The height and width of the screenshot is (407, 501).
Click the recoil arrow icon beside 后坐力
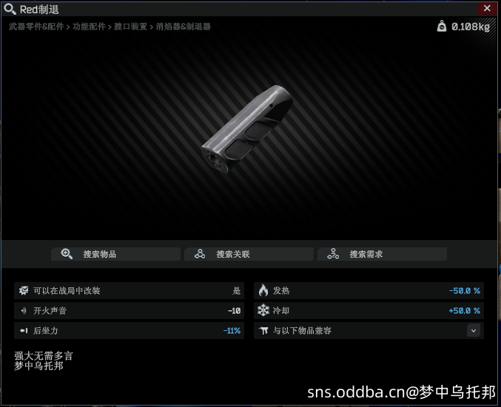[24, 330]
